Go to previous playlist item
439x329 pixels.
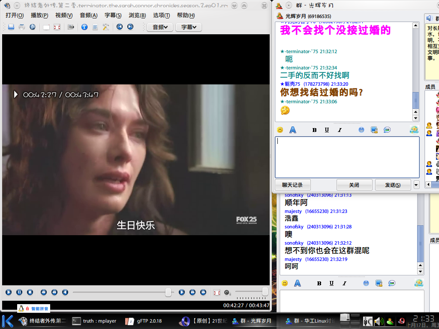point(120,27)
